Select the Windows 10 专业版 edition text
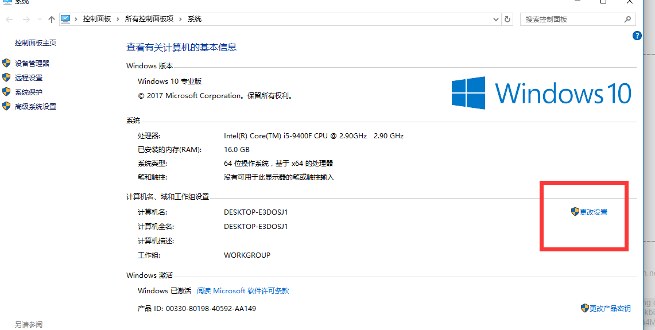 (169, 81)
